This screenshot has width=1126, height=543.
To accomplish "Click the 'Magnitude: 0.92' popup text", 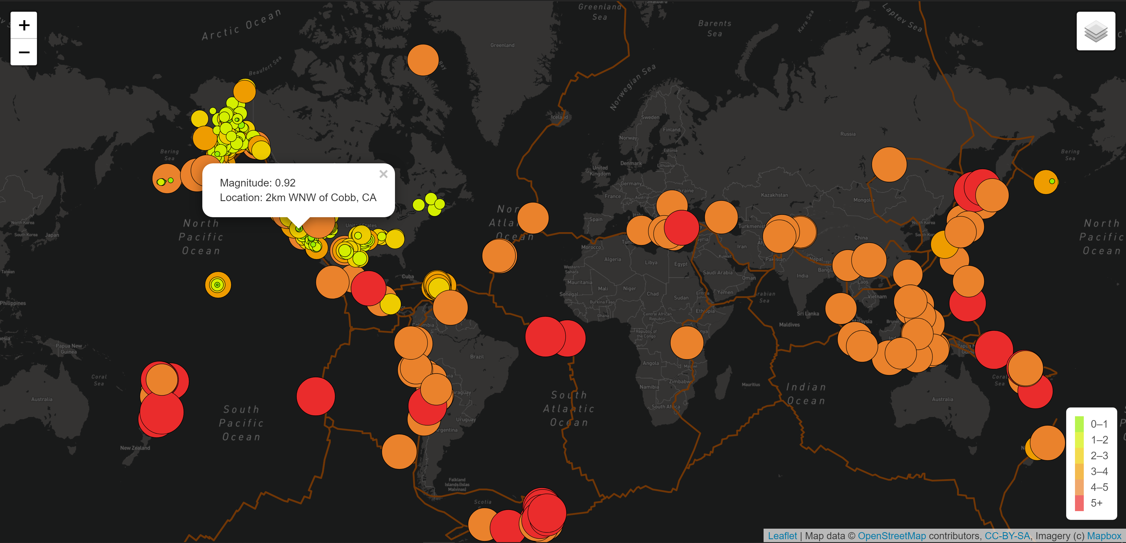I will click(x=257, y=182).
